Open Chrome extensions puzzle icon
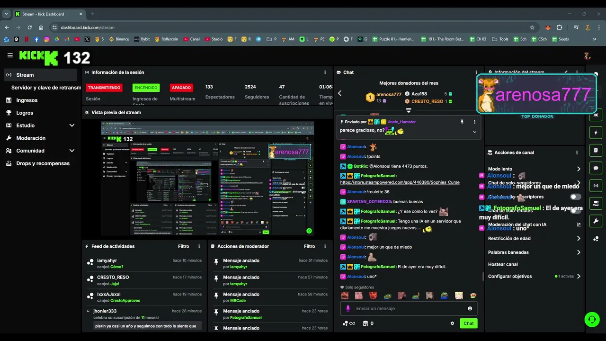Viewport: 606px width, 341px height. (559, 27)
